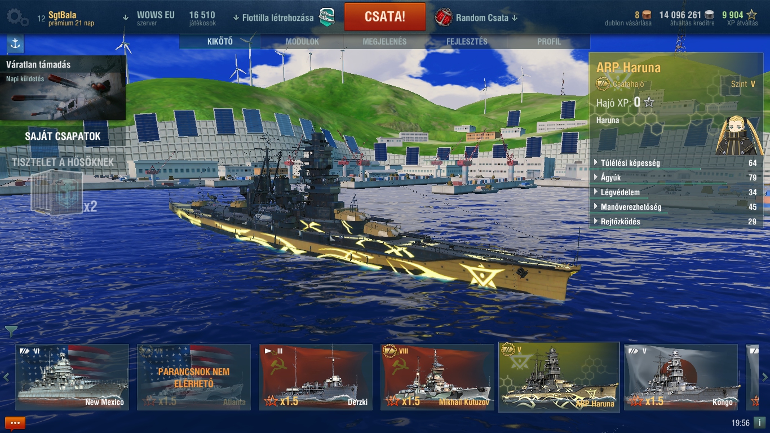Open the container crate icon
Screen dimensions: 770x433
[56, 193]
